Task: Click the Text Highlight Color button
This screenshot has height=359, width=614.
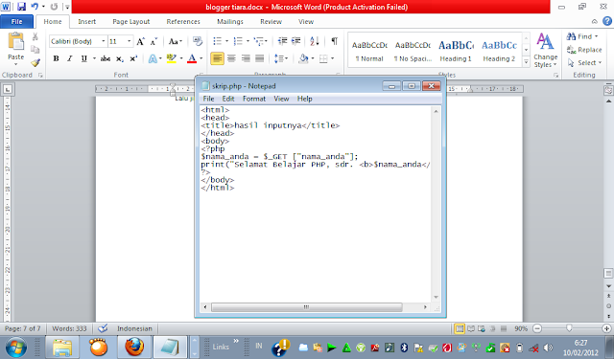Action: [x=171, y=58]
